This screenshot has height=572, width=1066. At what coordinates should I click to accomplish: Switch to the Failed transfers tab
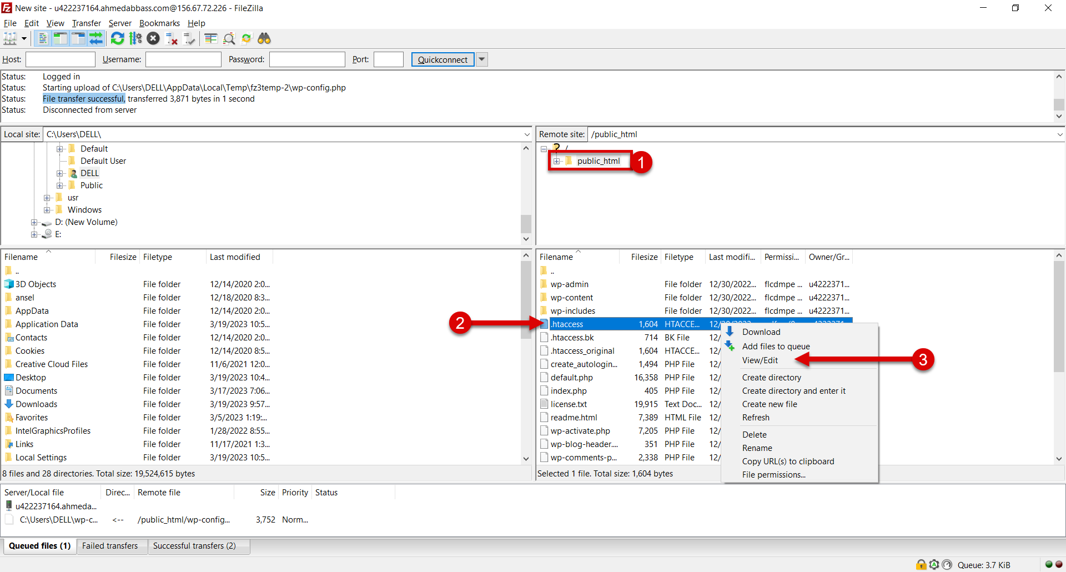tap(110, 546)
